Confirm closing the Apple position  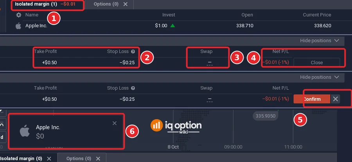[x=312, y=99]
